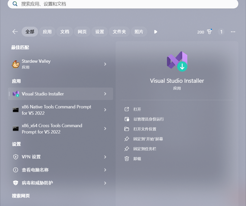
Task: Choose 打开文件位置
Action: pos(145,129)
